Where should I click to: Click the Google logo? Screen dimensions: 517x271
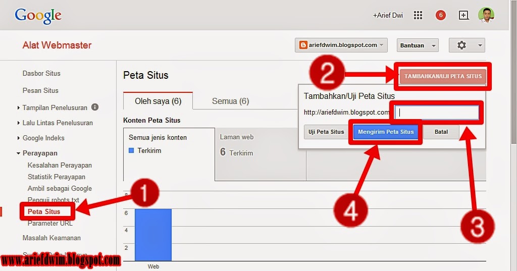38,16
